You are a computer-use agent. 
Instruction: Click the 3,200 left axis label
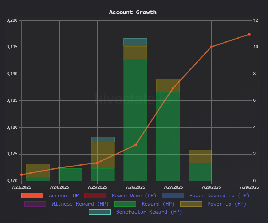(x=12, y=20)
